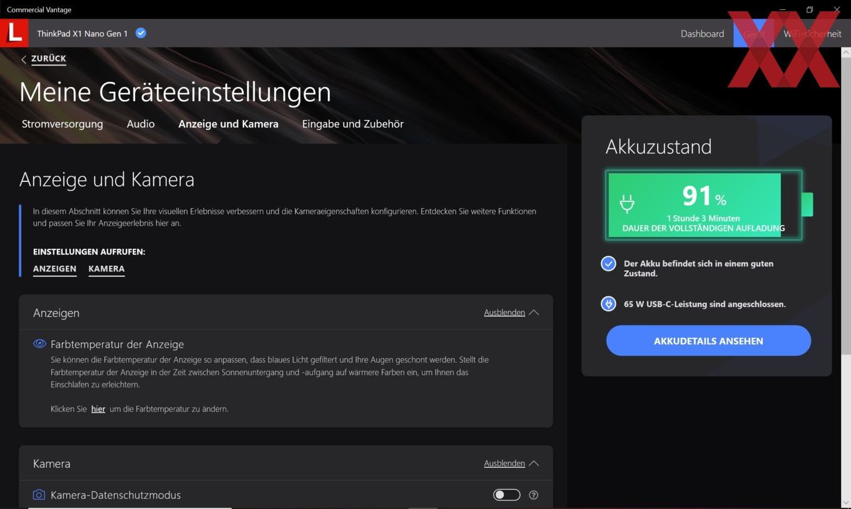
Task: Open the Eingabe und Zubehör tab
Action: [353, 124]
